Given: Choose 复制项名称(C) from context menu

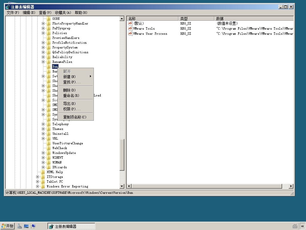Looking at the screenshot, I should pos(76,117).
